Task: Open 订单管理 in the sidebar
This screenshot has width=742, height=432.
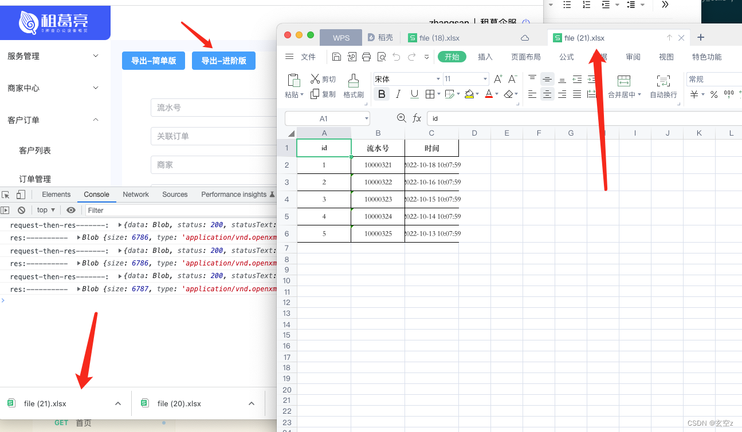Action: click(35, 179)
